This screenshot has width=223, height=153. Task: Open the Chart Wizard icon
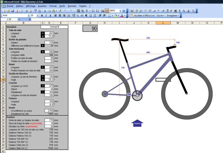(102, 11)
